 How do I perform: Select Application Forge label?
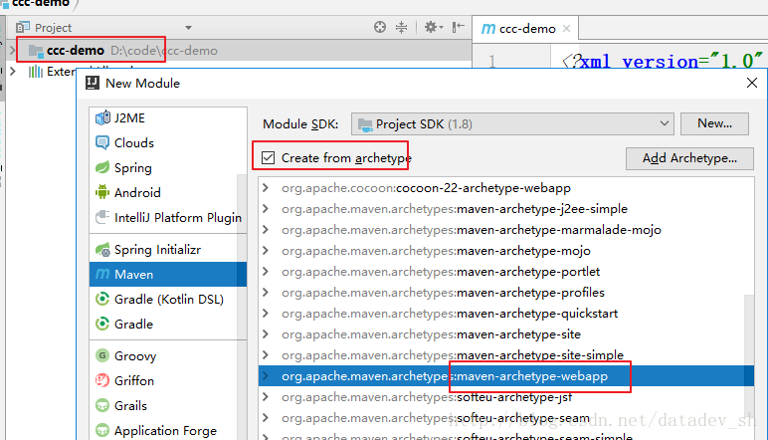point(165,430)
